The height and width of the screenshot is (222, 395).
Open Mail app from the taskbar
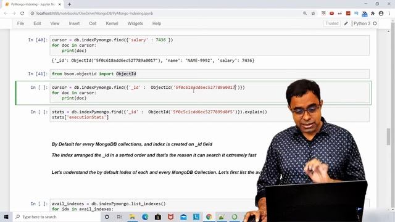[x=183, y=216]
